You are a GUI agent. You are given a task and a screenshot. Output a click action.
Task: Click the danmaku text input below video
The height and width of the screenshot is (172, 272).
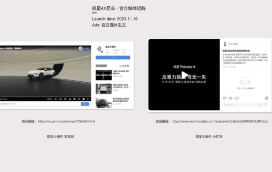coord(40,104)
